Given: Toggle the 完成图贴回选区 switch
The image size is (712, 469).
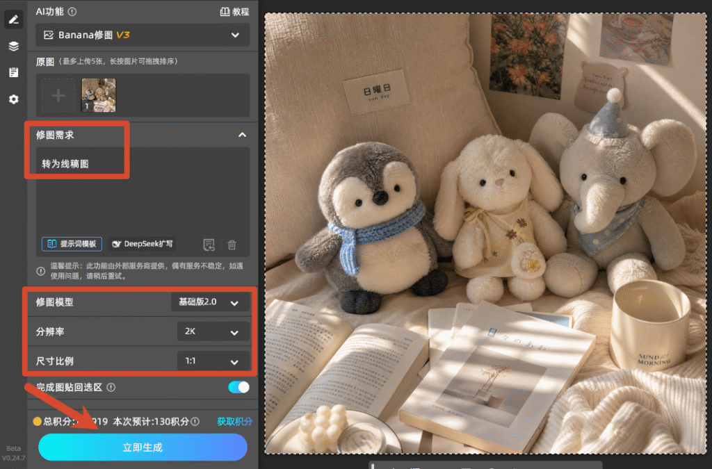Looking at the screenshot, I should pyautogui.click(x=238, y=387).
